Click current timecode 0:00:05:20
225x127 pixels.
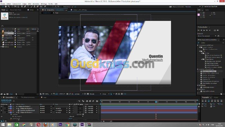[x=6, y=100]
